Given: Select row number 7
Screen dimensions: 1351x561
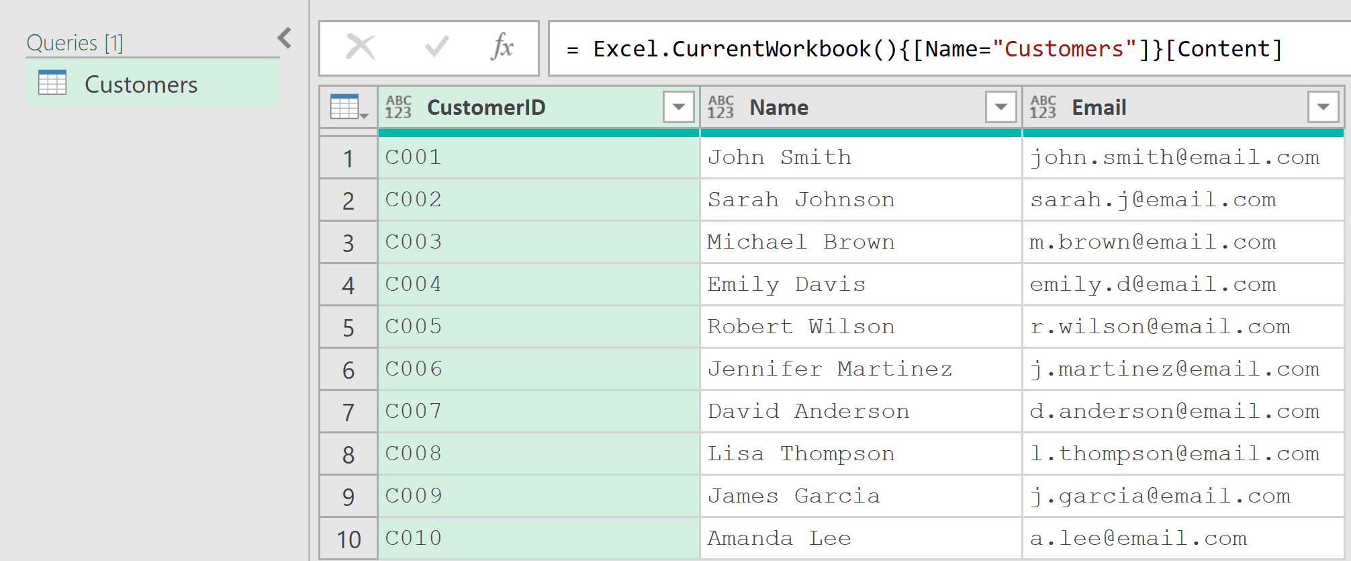Looking at the screenshot, I should tap(348, 412).
